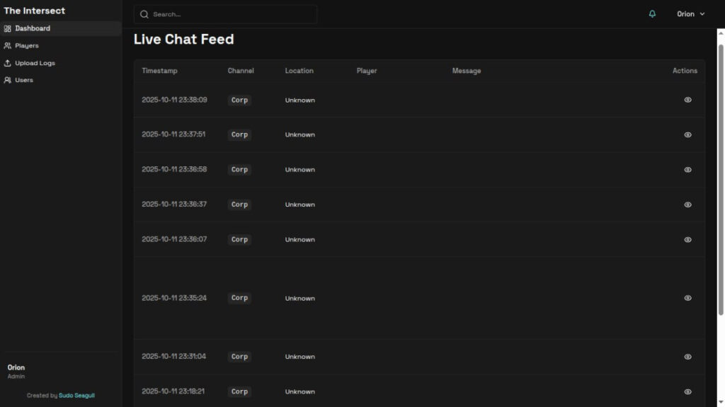Click the Upload Logs upload icon
This screenshot has height=407, width=725.
click(7, 63)
